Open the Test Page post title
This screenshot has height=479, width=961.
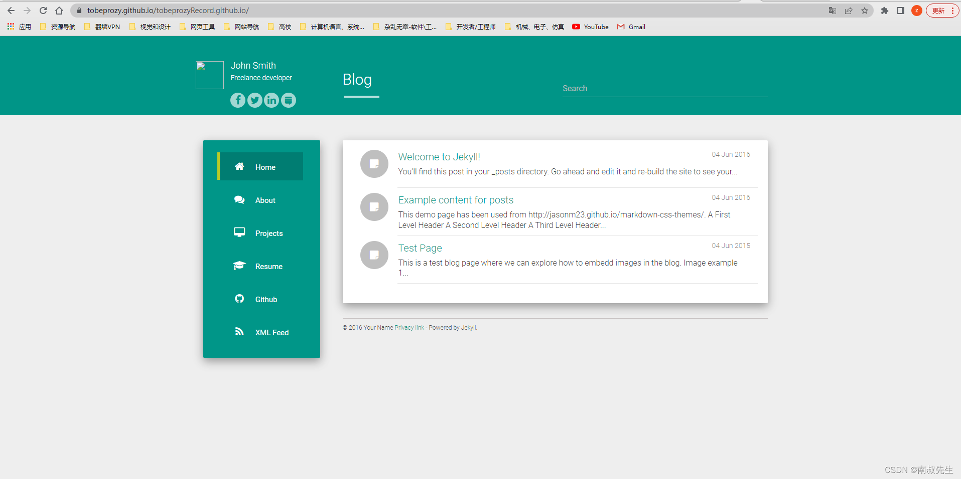click(420, 248)
